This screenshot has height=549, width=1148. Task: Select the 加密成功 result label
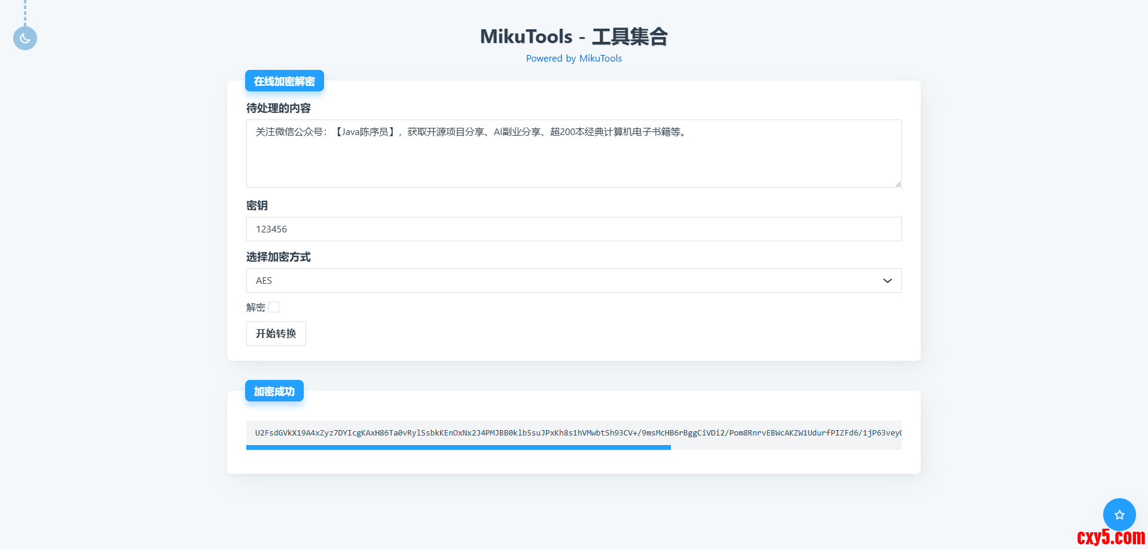click(274, 391)
